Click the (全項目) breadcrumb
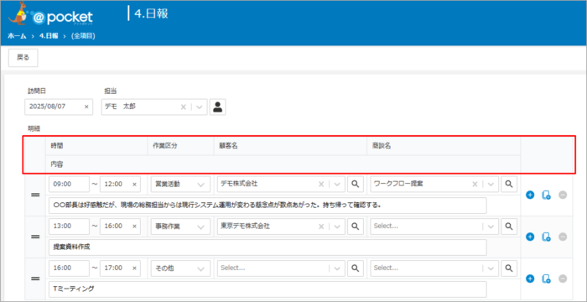The image size is (587, 302). click(83, 36)
